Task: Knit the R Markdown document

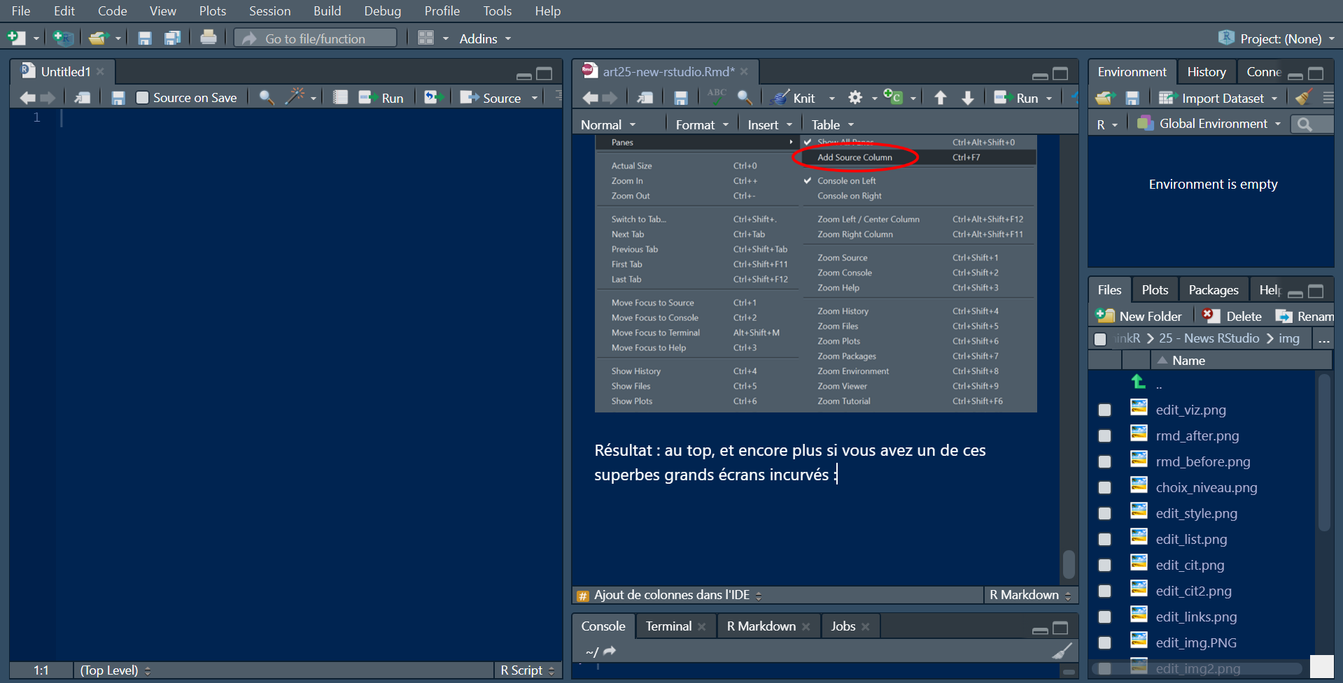Action: click(x=798, y=97)
